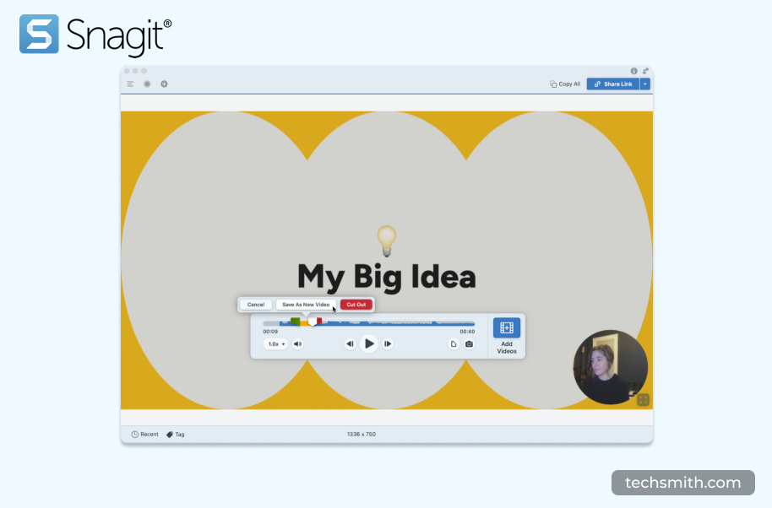Image resolution: width=772 pixels, height=508 pixels.
Task: Mute audio with the speaker icon
Action: pos(297,343)
